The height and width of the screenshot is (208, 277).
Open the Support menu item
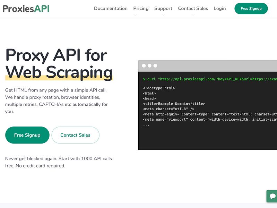pos(163,8)
